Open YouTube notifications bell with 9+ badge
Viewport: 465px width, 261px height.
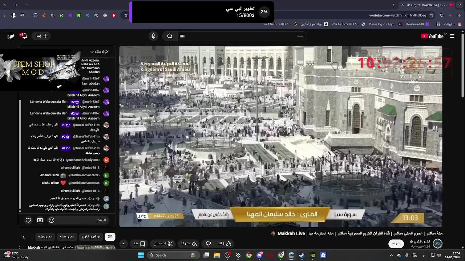24,36
